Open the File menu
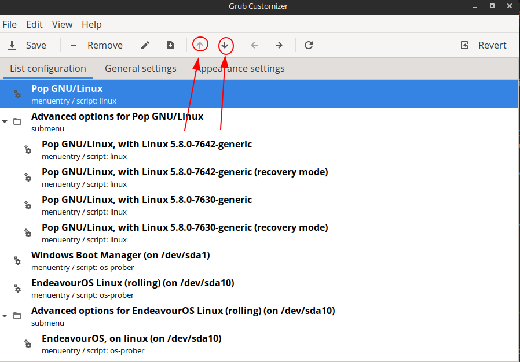The height and width of the screenshot is (362, 520). click(x=9, y=24)
